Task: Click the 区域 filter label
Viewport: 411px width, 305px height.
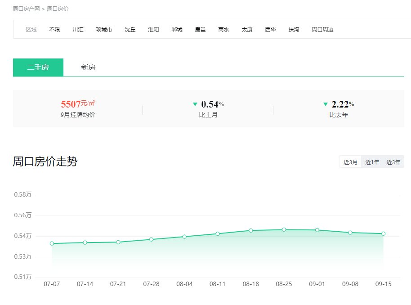Action: (31, 29)
